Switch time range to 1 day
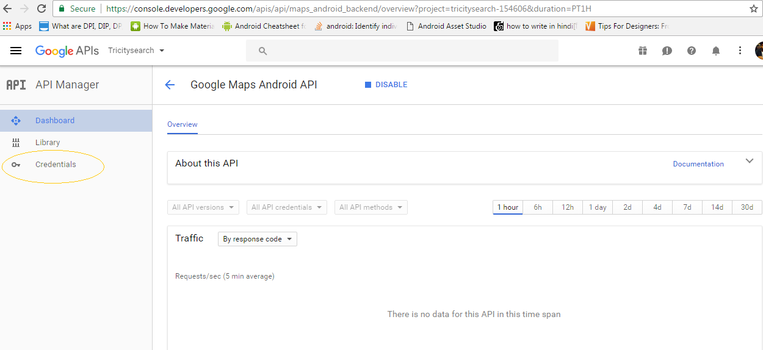763x350 pixels. point(598,207)
